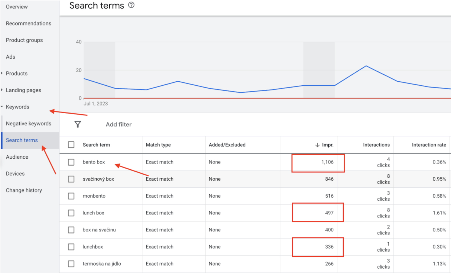
Task: Go to the Audience section
Action: coord(17,157)
